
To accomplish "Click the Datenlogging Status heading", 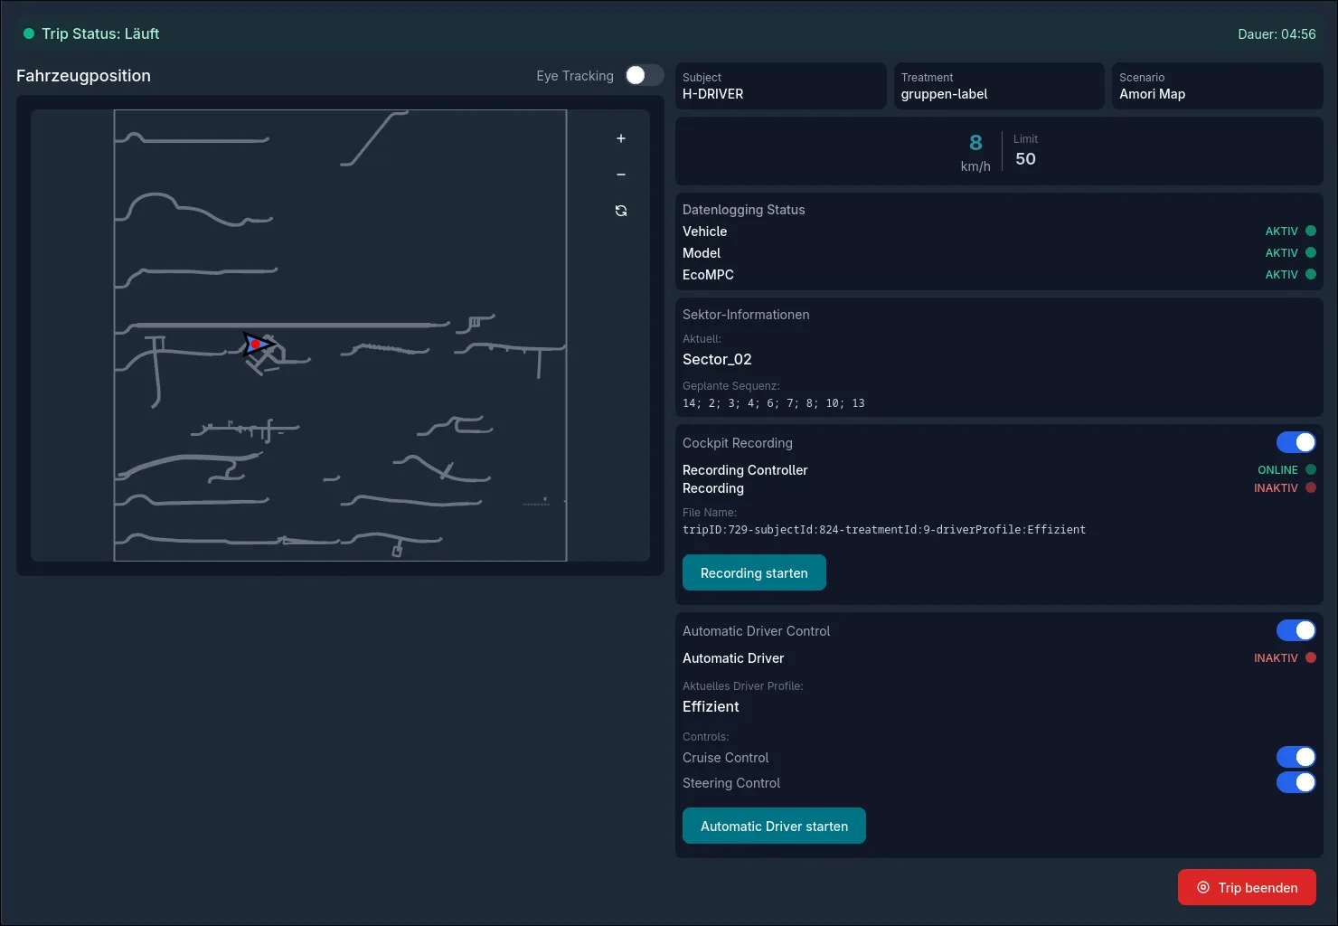I will [x=743, y=210].
